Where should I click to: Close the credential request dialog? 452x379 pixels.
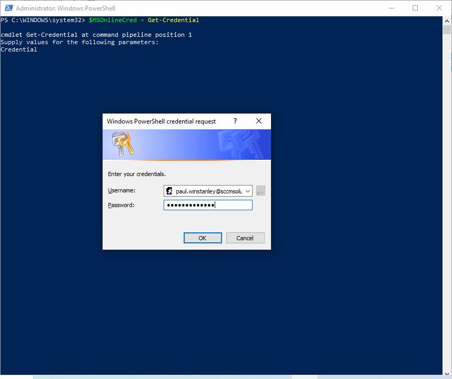pyautogui.click(x=258, y=121)
